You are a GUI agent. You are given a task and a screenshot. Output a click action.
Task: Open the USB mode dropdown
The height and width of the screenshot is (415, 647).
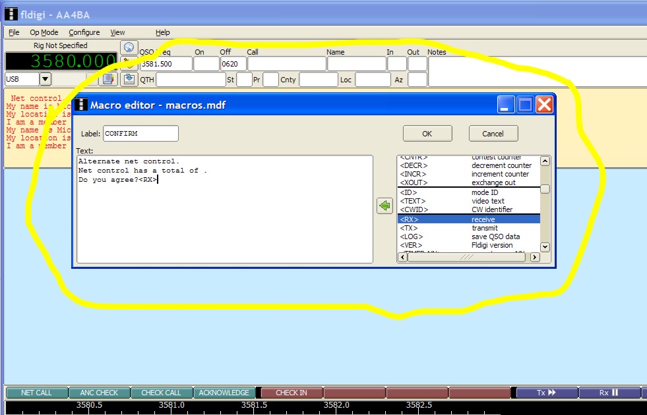[45, 79]
